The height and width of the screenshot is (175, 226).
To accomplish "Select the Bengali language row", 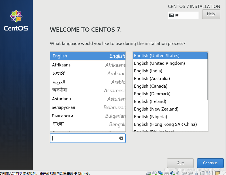I will [x=88, y=124].
